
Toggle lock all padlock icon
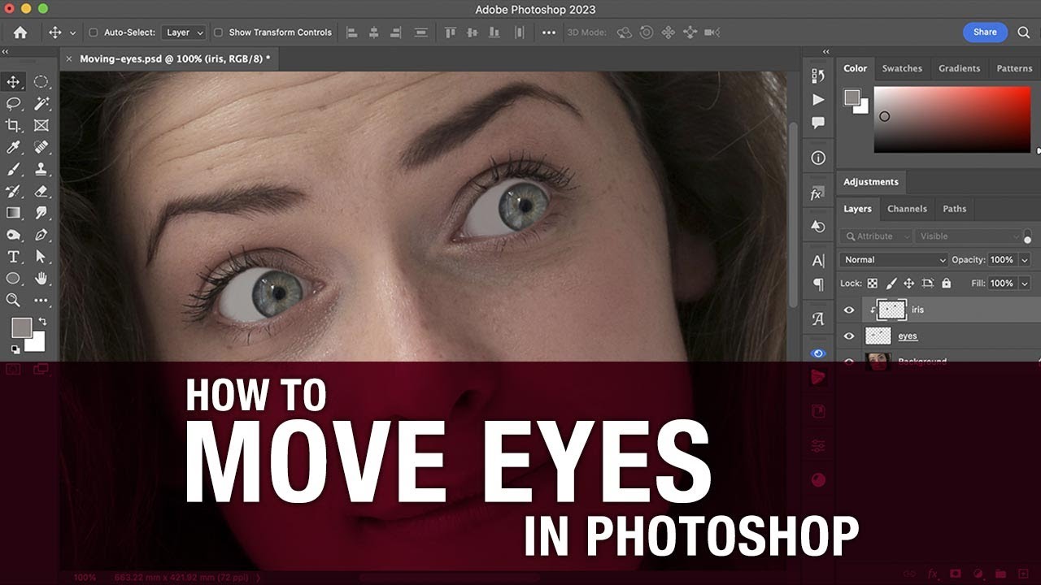(x=946, y=284)
